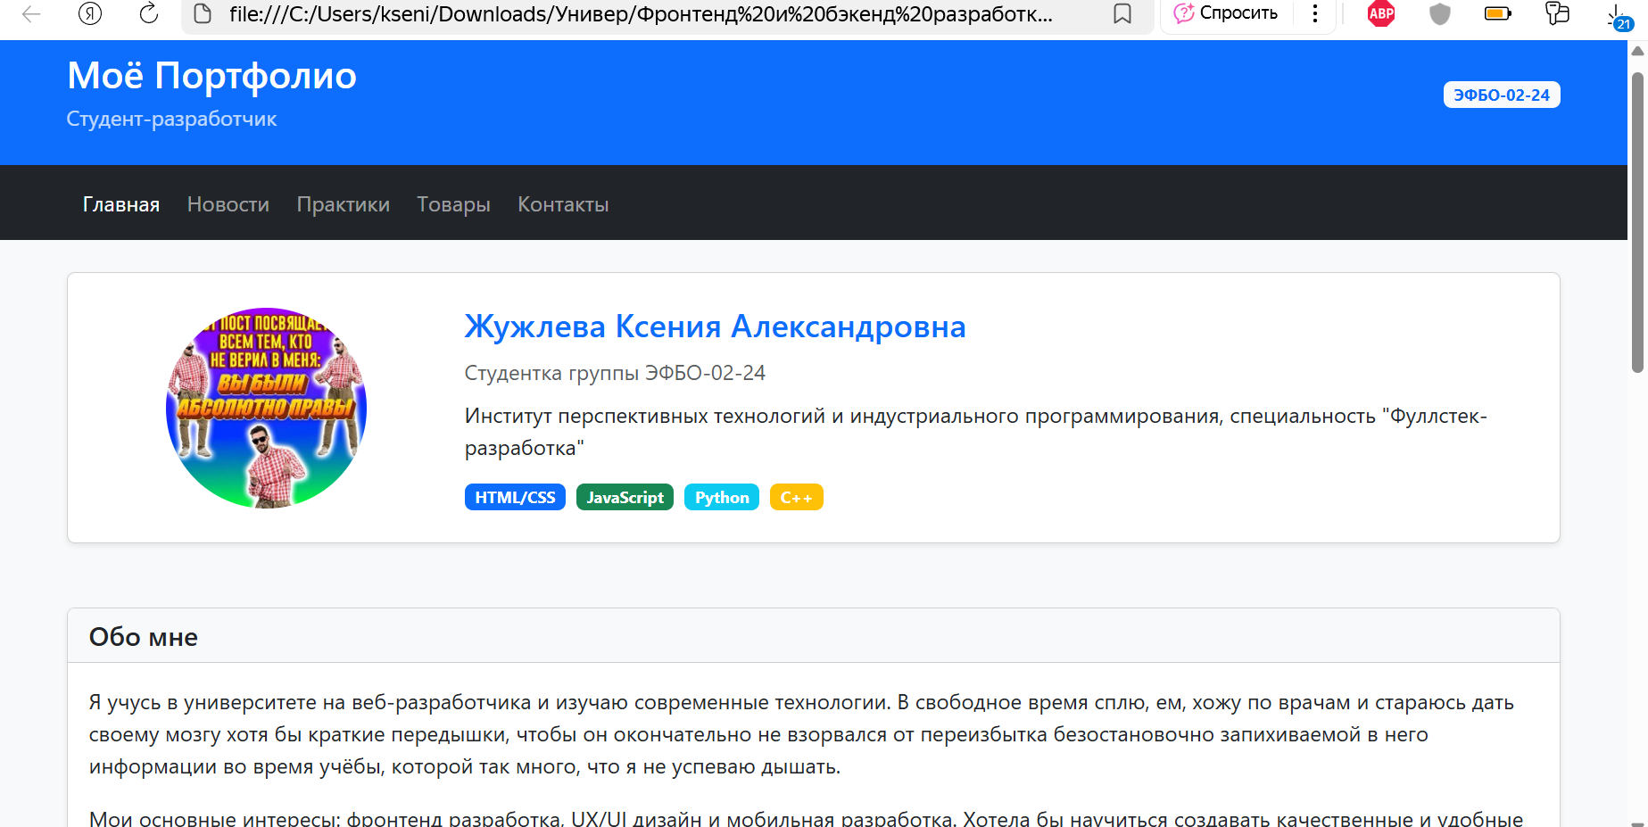Reload the portfolio page
This screenshot has height=827, width=1648.
click(x=148, y=14)
